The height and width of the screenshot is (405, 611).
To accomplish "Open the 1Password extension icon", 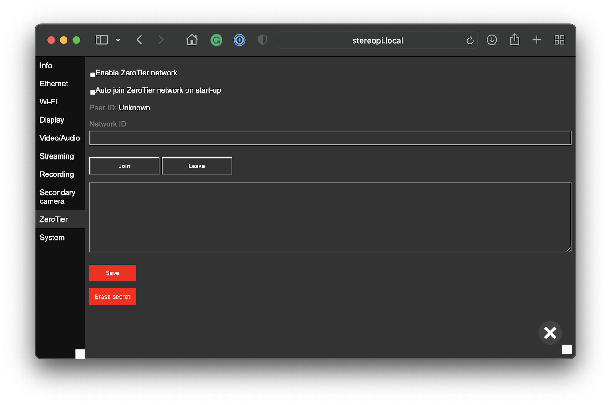I will [239, 40].
